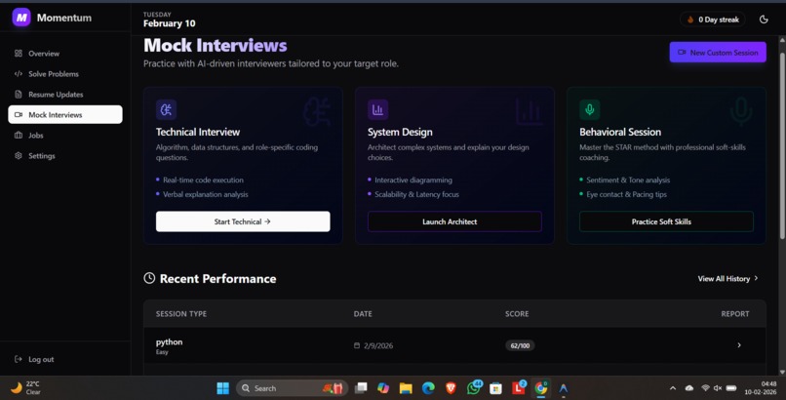Click the Technical Interview brain icon
Screen dimensions: 786x400
pyautogui.click(x=166, y=109)
